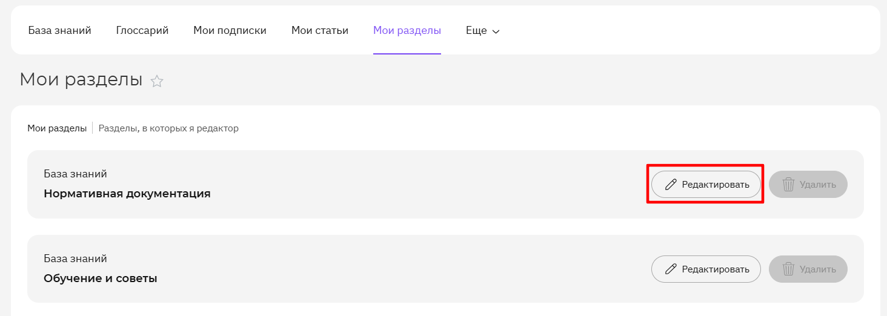The height and width of the screenshot is (316, 887).
Task: Delete the Обучение и советы section
Action: point(808,269)
